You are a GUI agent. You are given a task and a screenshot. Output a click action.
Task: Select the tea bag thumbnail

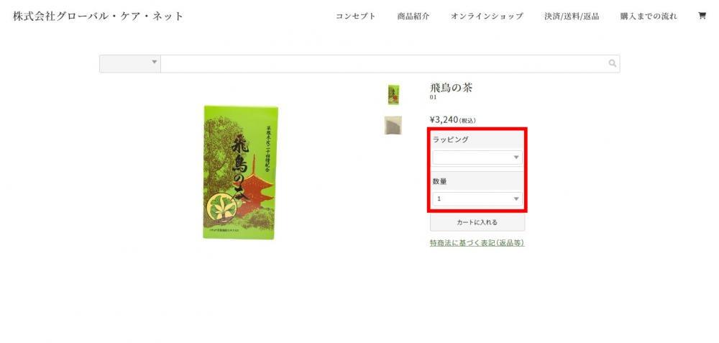(393, 125)
